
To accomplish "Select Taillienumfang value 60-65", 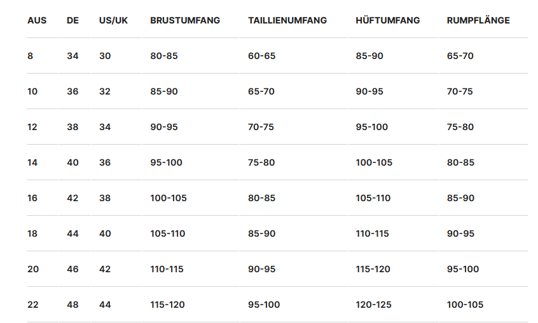I will pos(261,56).
